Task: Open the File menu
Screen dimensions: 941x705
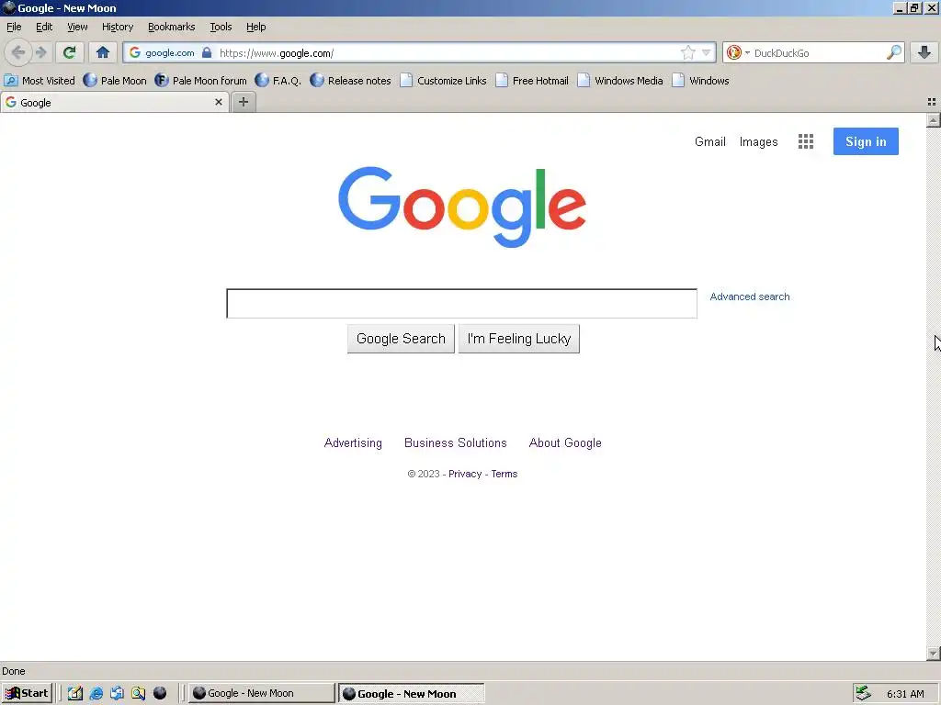Action: pos(14,27)
